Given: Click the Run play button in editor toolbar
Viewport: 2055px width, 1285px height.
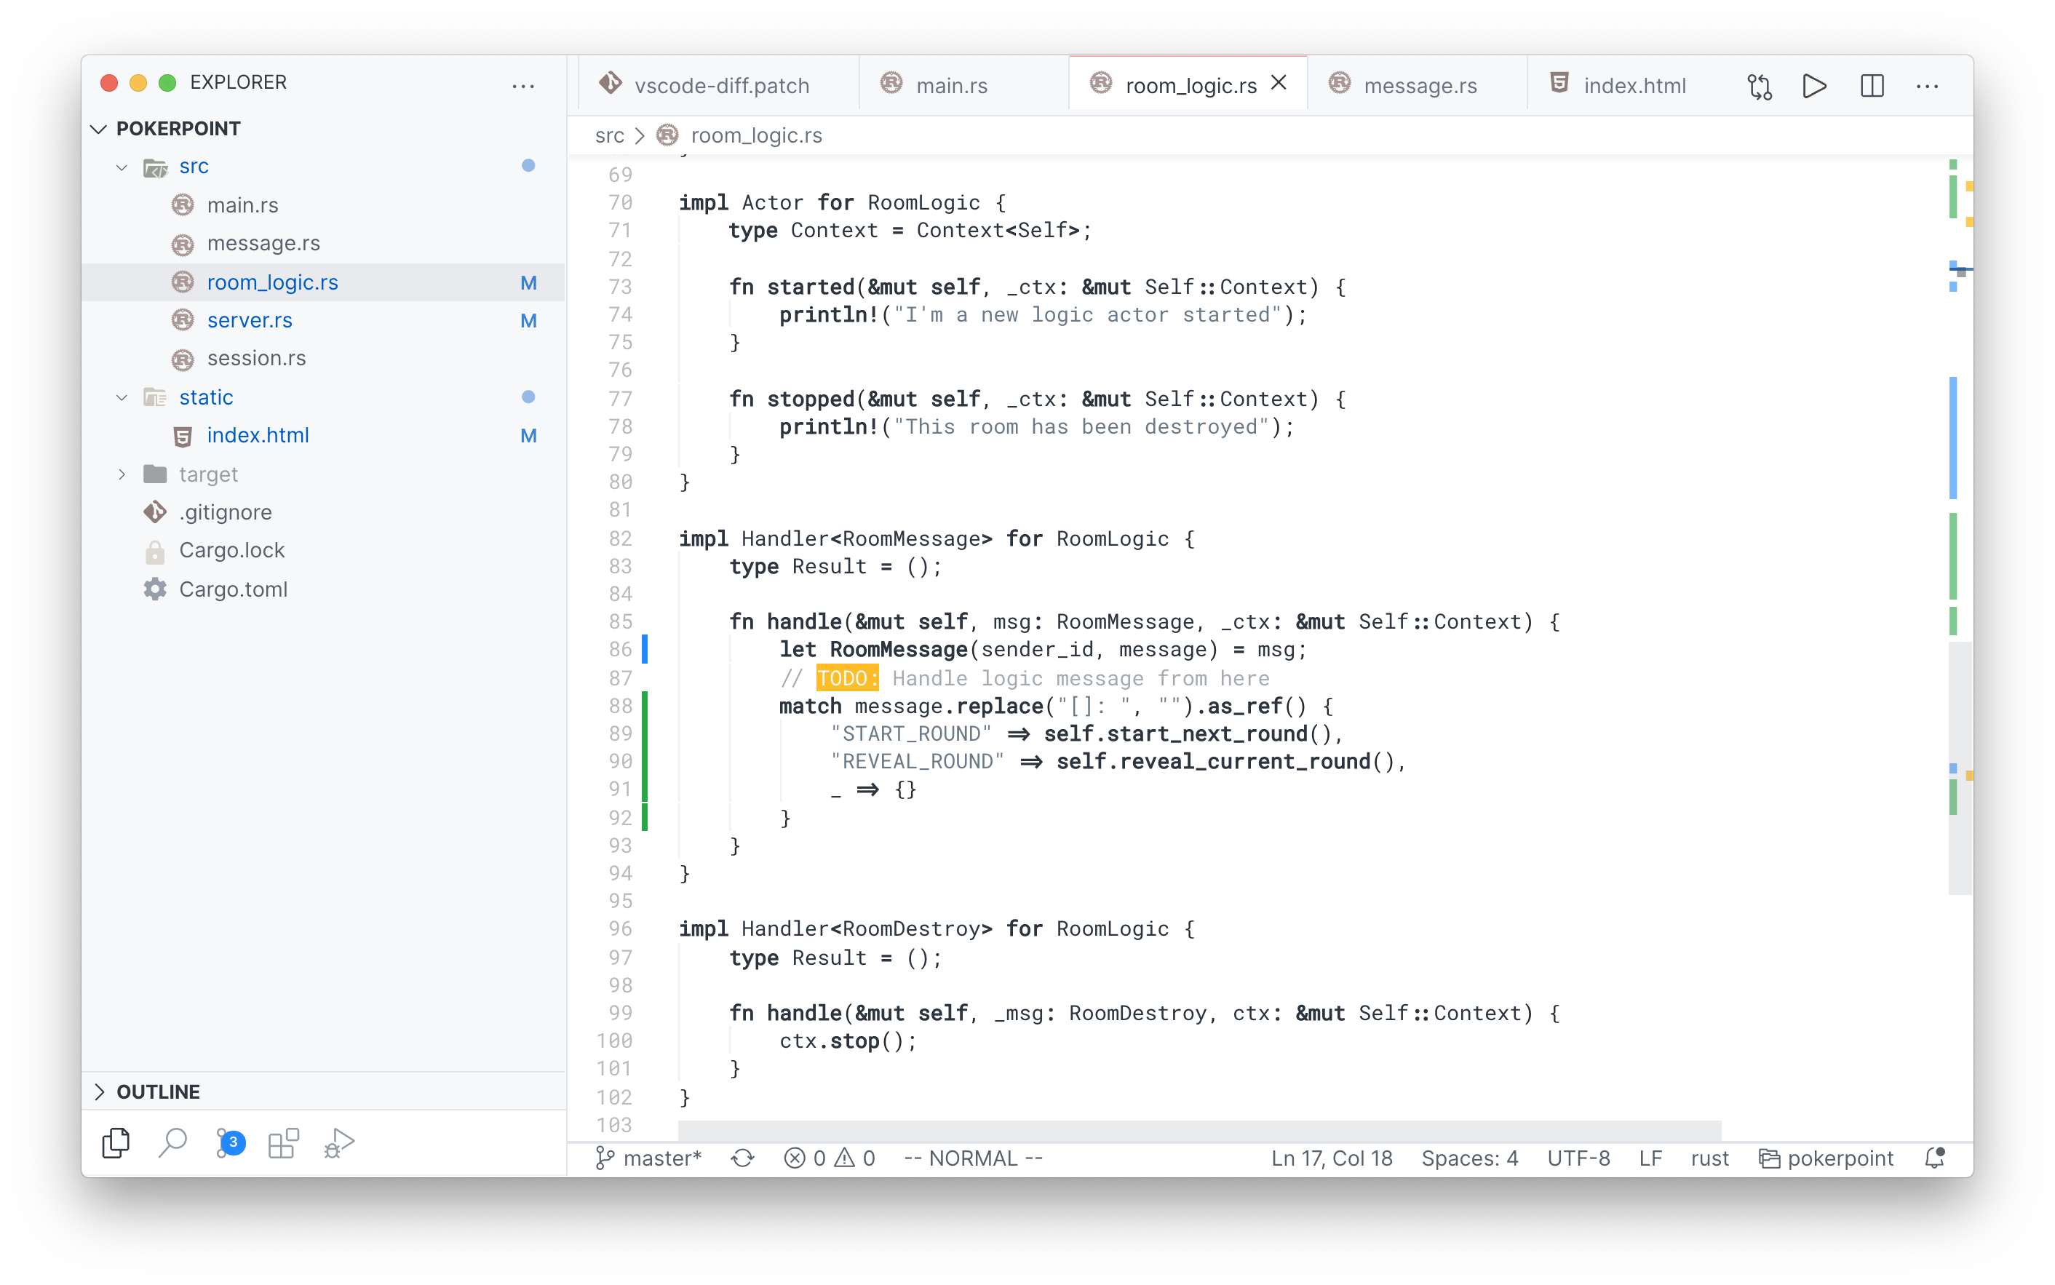Looking at the screenshot, I should [1813, 86].
